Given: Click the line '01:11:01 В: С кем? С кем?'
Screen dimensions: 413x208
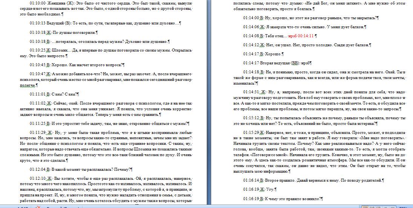Looking at the screenshot, I should point(55,94).
